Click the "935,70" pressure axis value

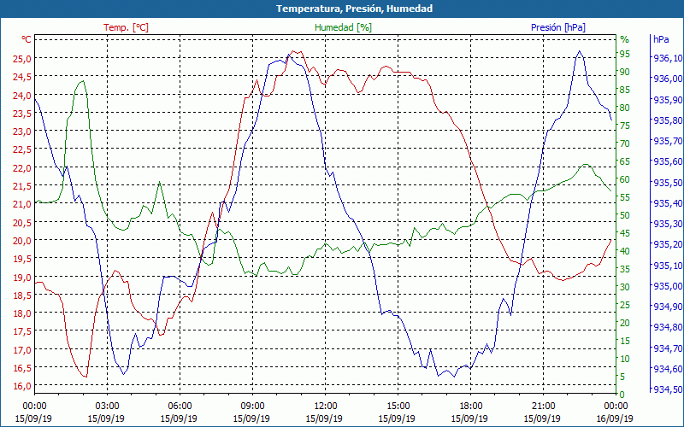[x=668, y=141]
